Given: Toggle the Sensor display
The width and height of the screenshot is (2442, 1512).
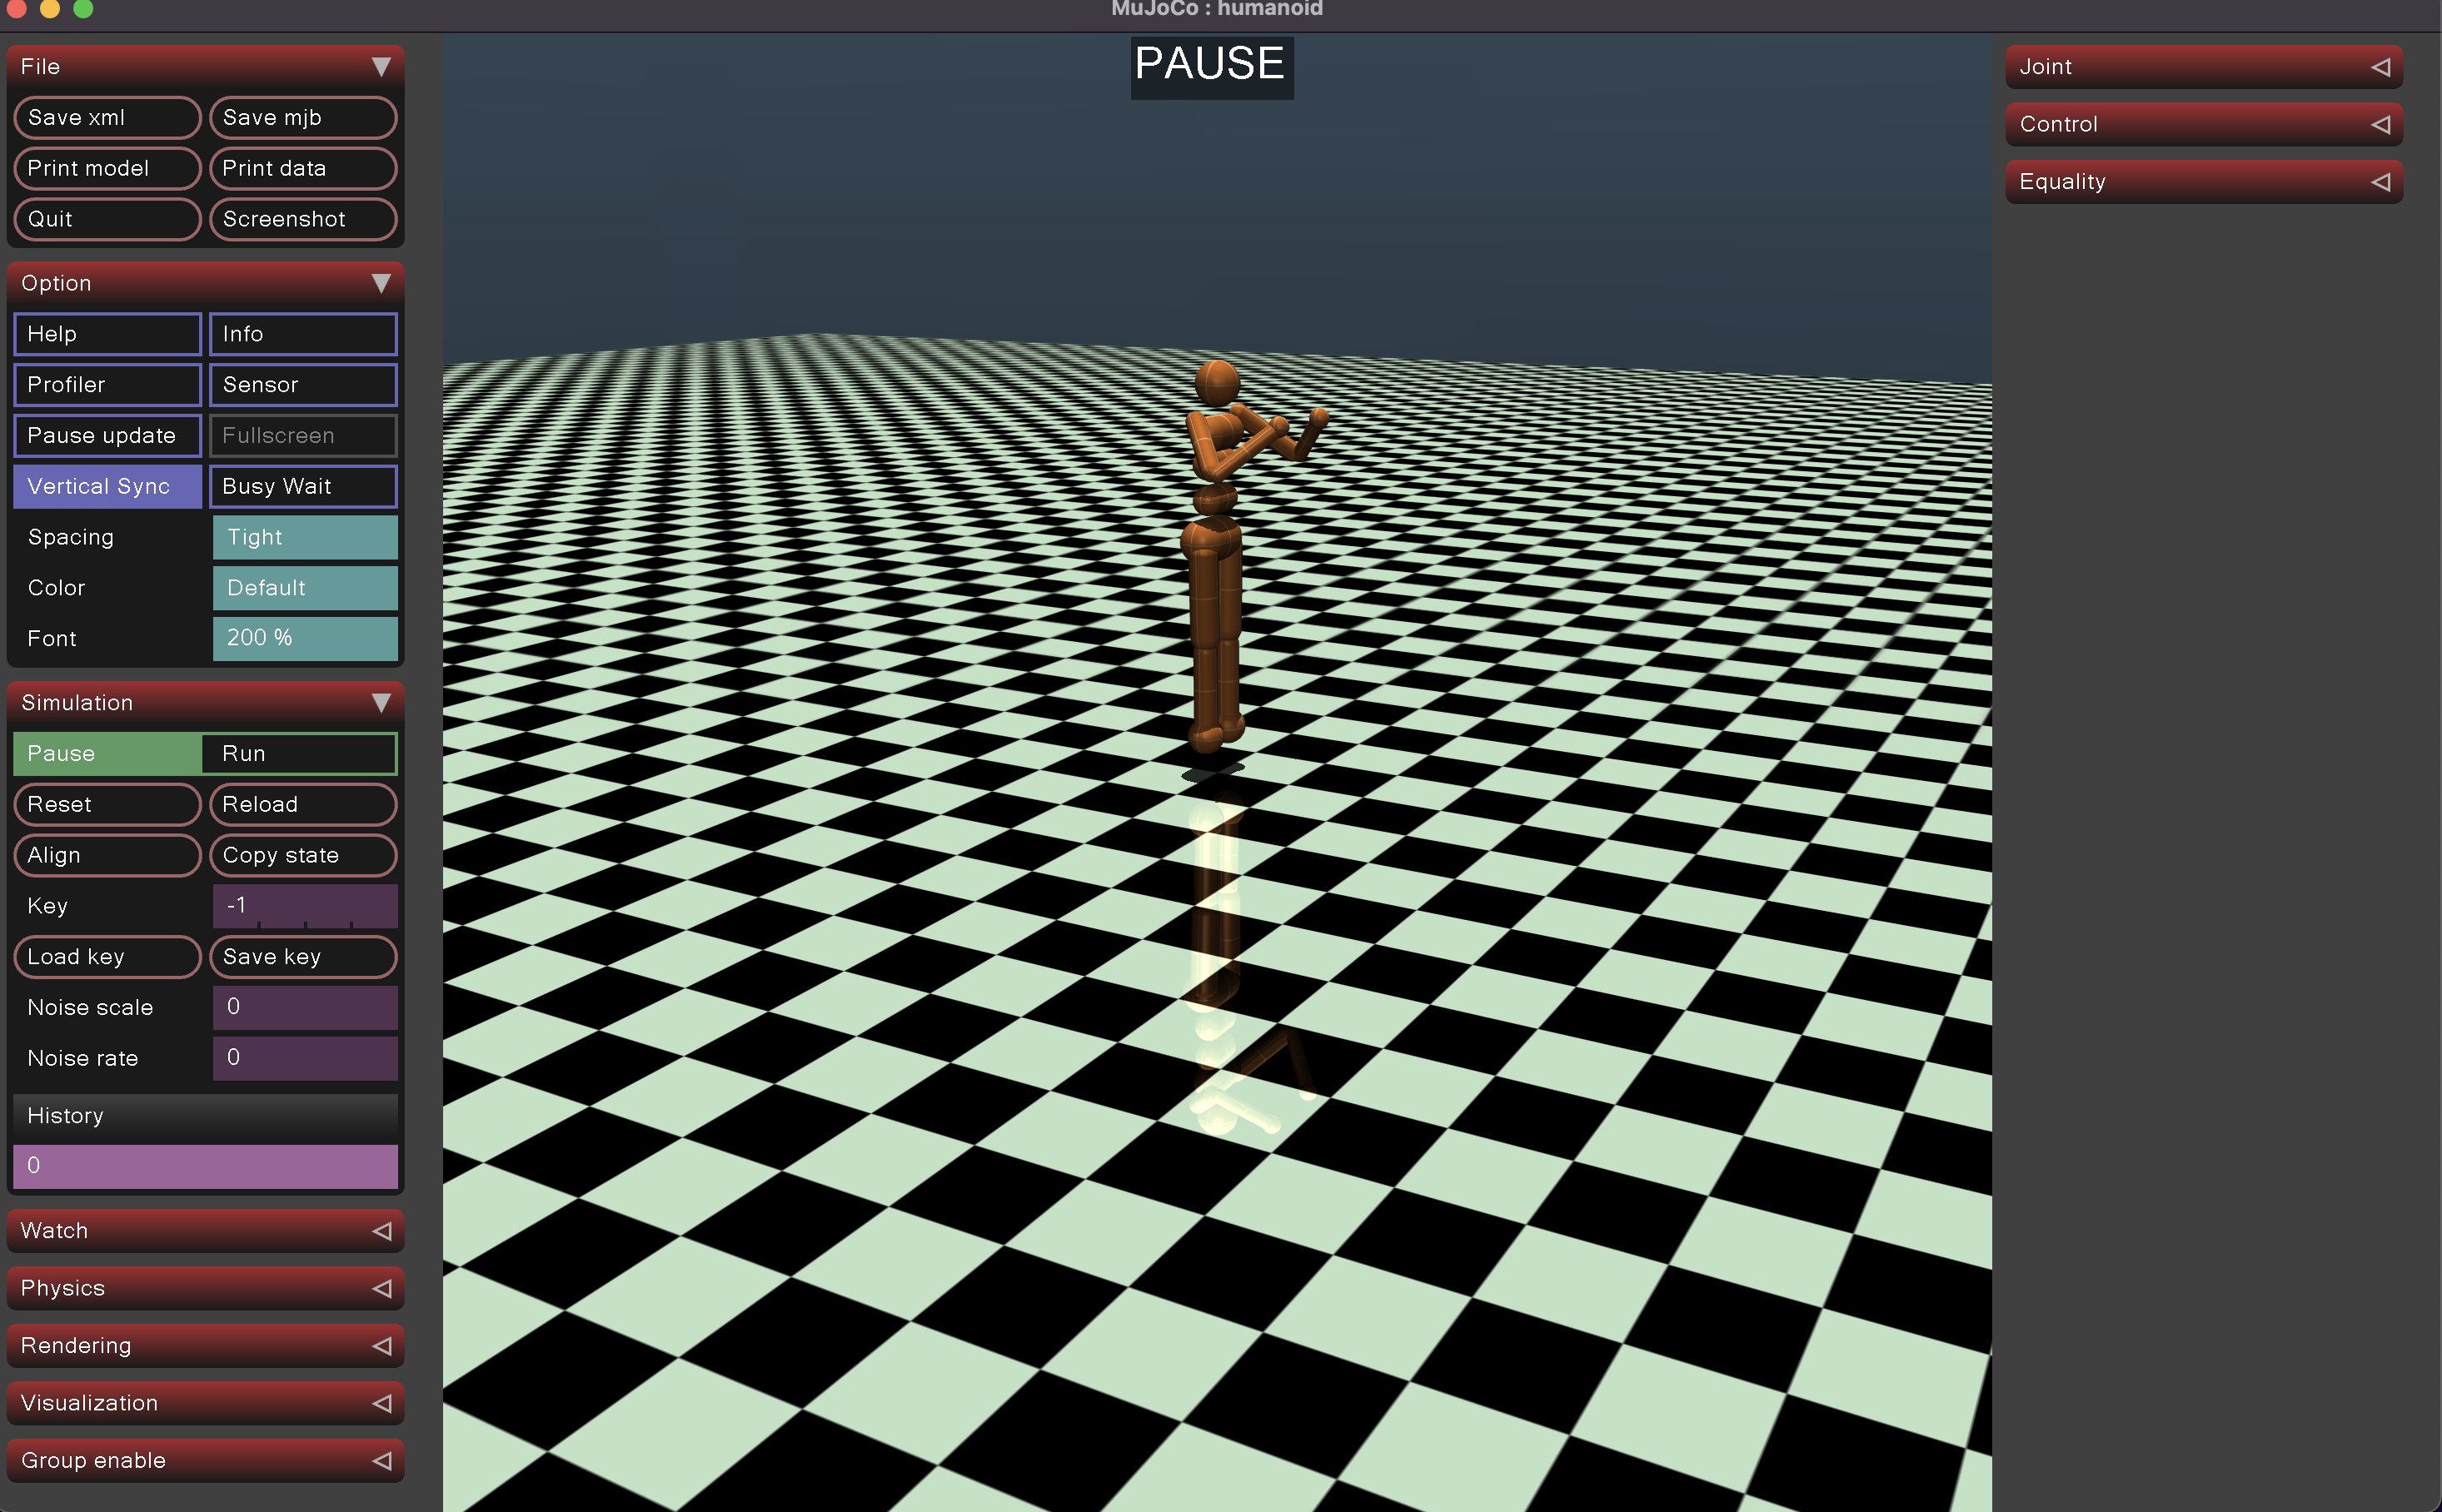Looking at the screenshot, I should 302,385.
